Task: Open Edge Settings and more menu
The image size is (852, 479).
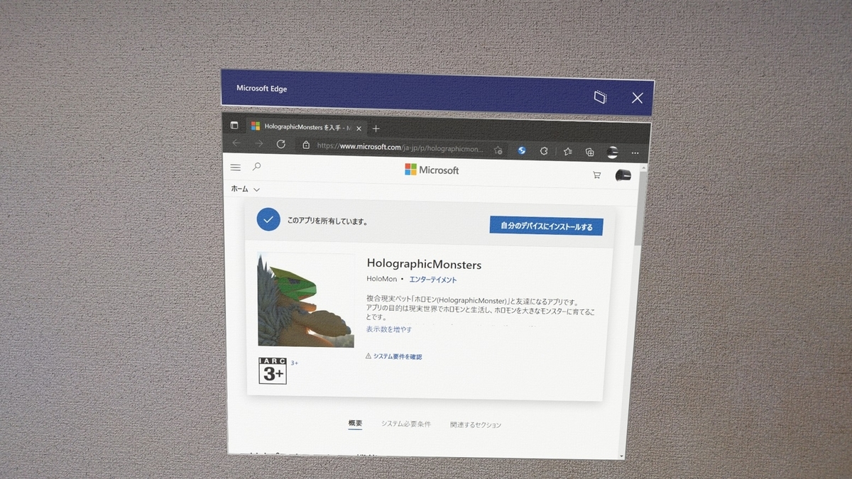Action: [x=635, y=153]
